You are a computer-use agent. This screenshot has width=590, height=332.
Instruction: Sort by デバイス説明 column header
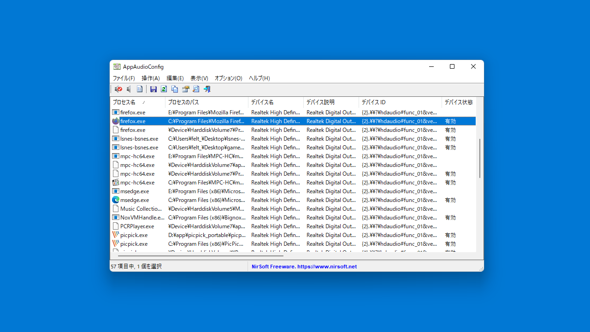tap(331, 102)
